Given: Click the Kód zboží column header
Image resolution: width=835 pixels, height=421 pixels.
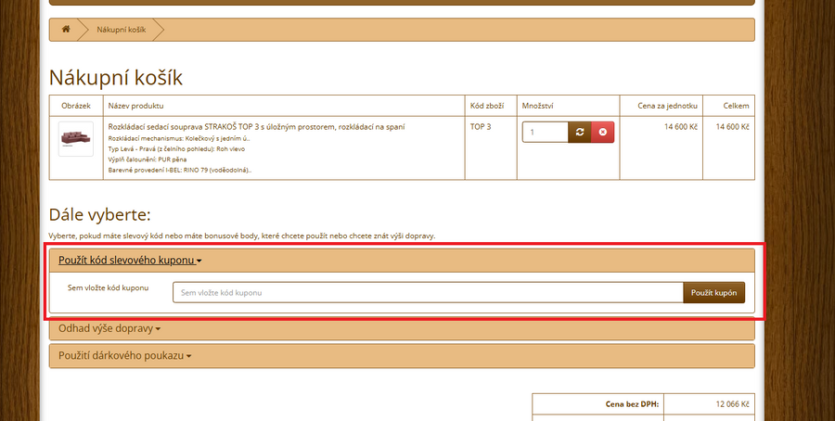Looking at the screenshot, I should pyautogui.click(x=487, y=106).
